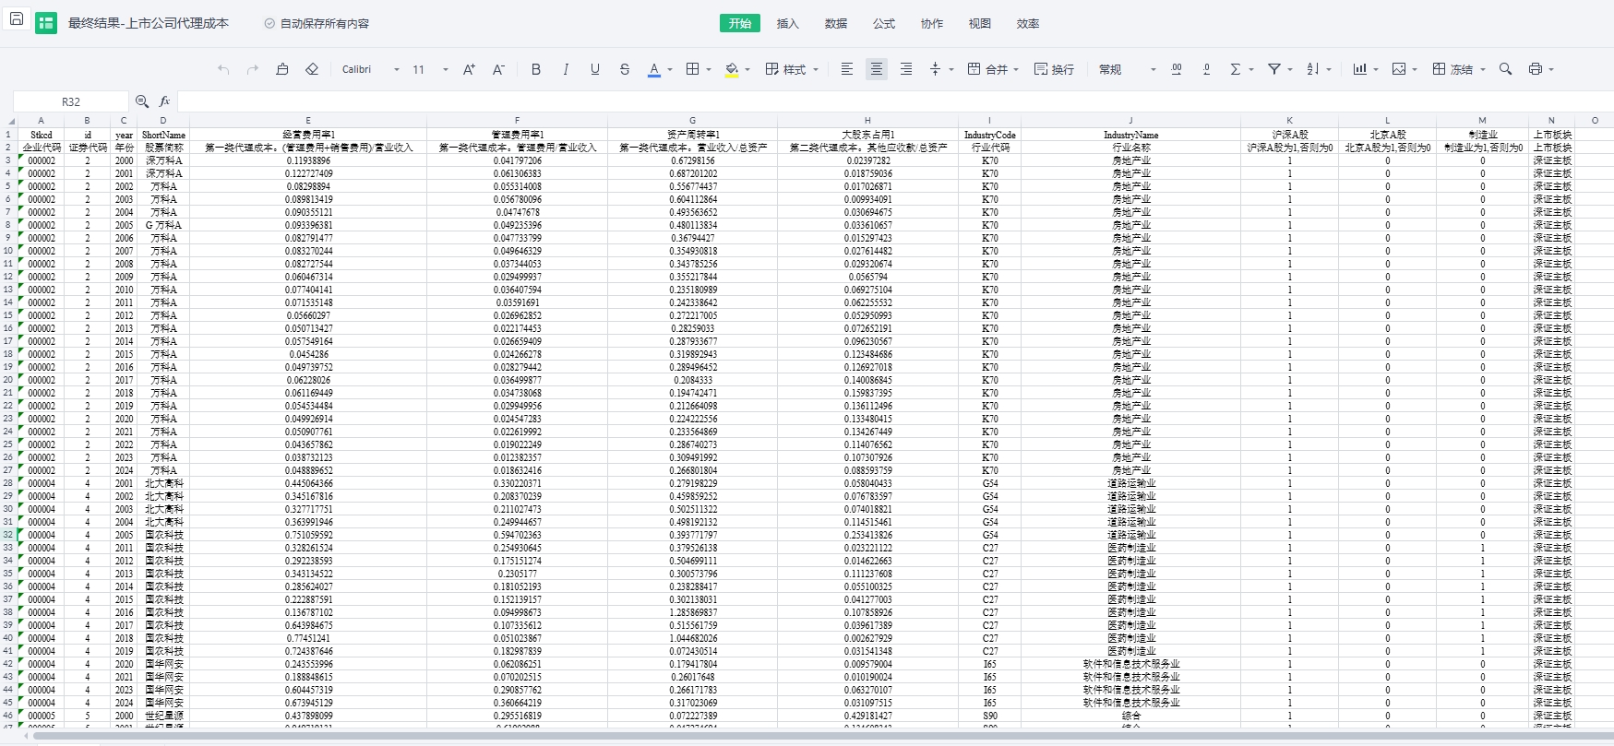Click the font color A icon
1614x746 pixels.
[x=654, y=68]
